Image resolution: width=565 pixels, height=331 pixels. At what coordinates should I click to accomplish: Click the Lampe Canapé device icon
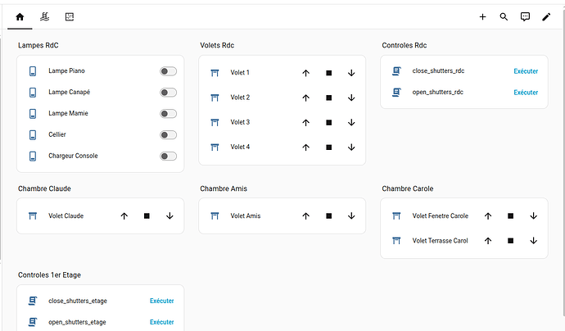[33, 93]
